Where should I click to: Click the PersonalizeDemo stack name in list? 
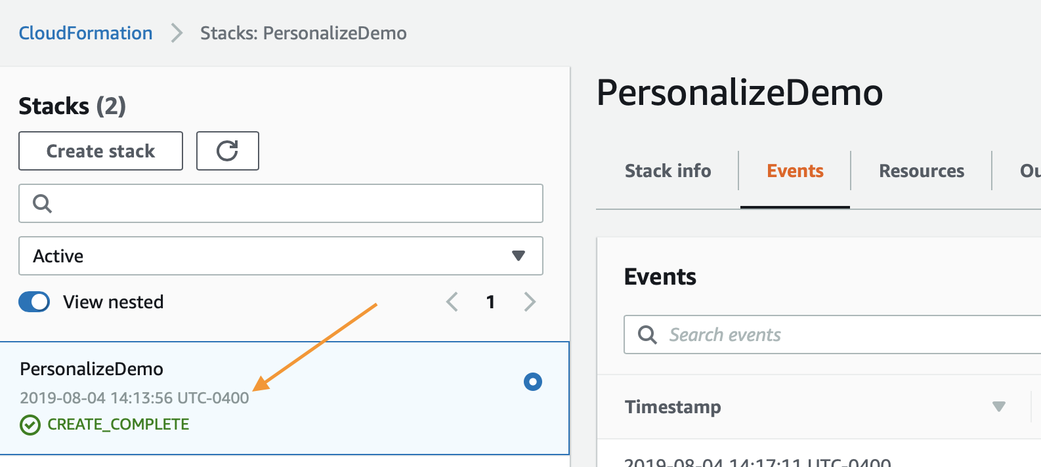pos(92,369)
